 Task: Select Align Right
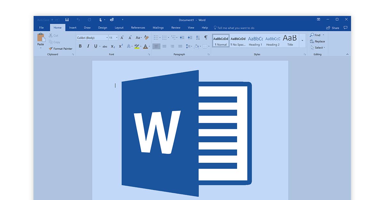172,46
